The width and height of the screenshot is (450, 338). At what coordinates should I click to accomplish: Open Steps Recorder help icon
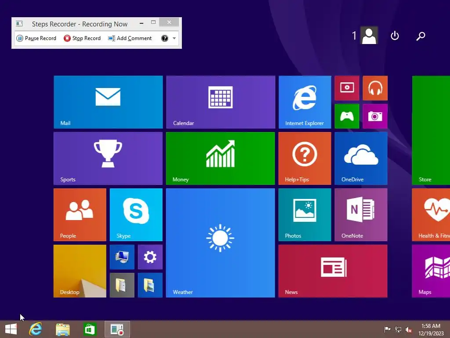(x=164, y=38)
